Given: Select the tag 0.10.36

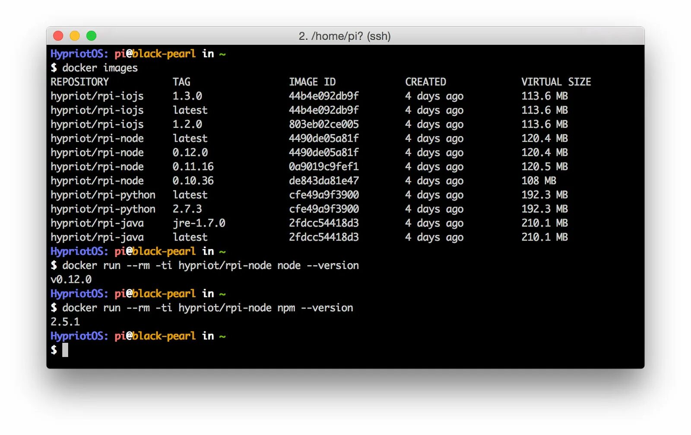Looking at the screenshot, I should pyautogui.click(x=193, y=181).
